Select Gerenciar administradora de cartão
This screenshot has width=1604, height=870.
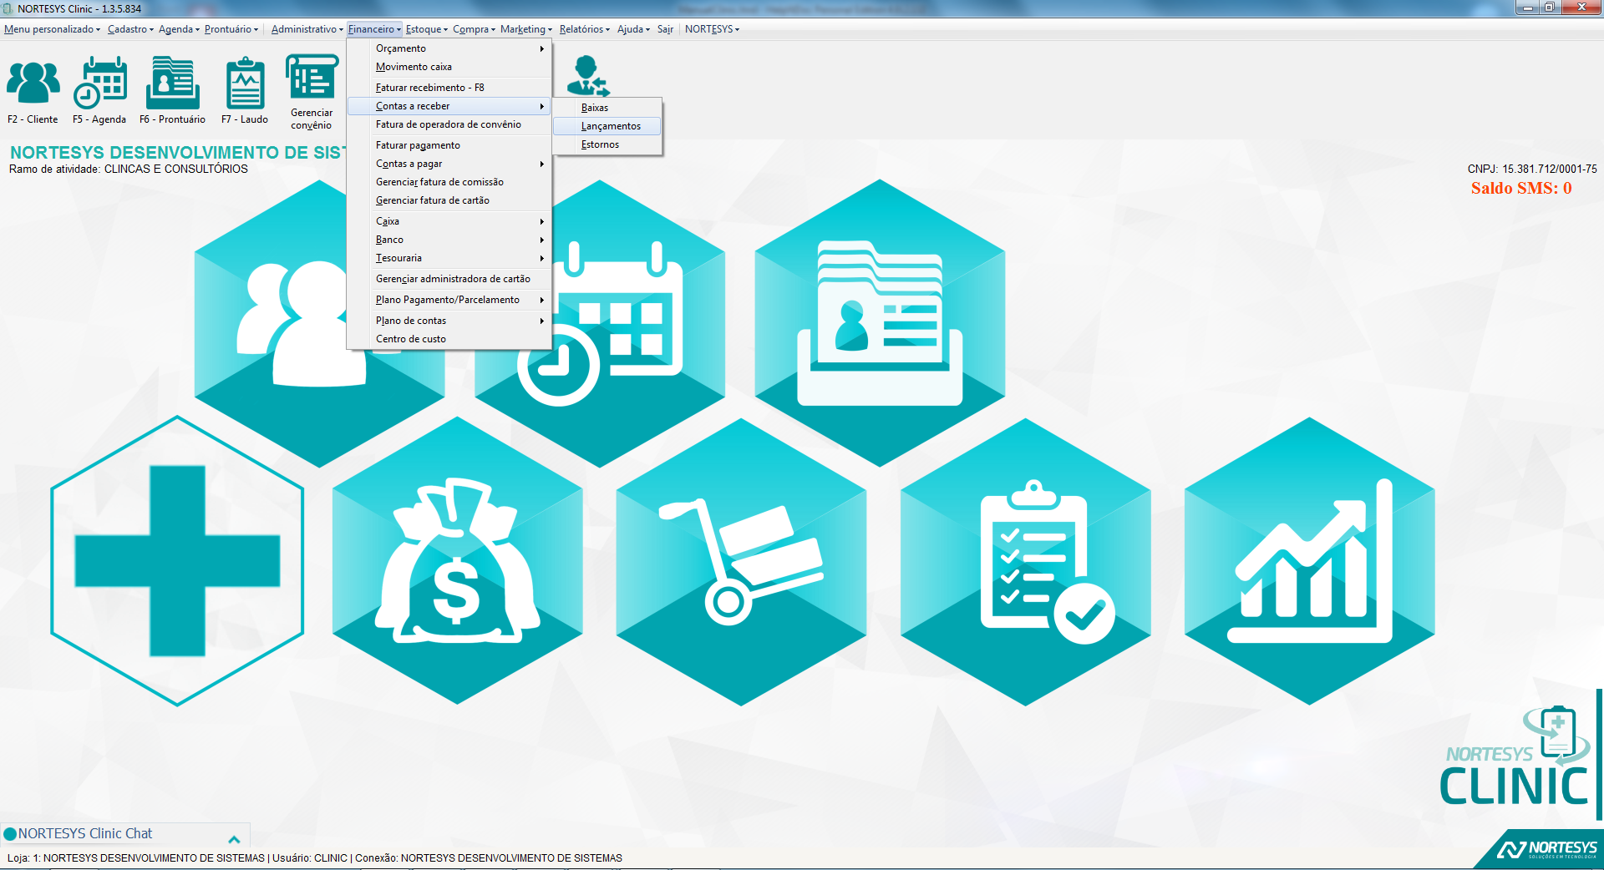tap(449, 279)
